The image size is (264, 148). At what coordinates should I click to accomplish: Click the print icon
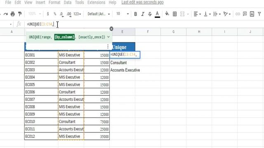(13, 14)
